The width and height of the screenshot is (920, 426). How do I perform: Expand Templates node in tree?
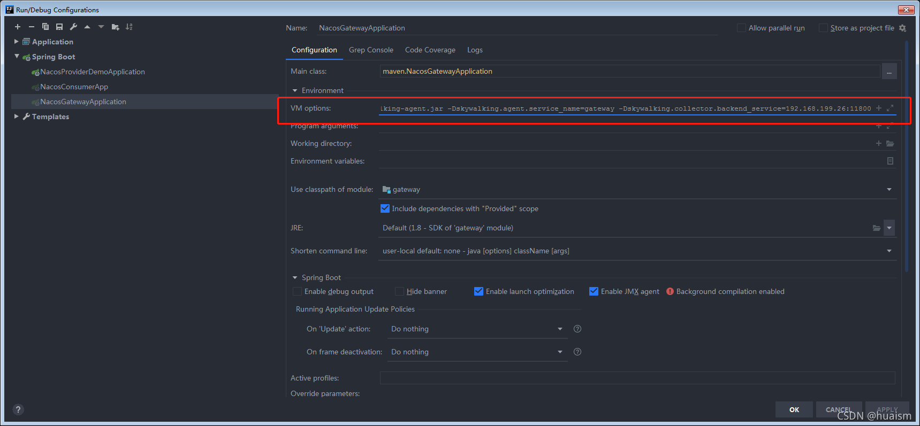(x=17, y=116)
